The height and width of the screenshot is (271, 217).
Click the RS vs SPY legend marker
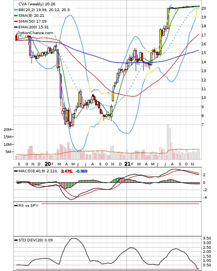pos(16,205)
